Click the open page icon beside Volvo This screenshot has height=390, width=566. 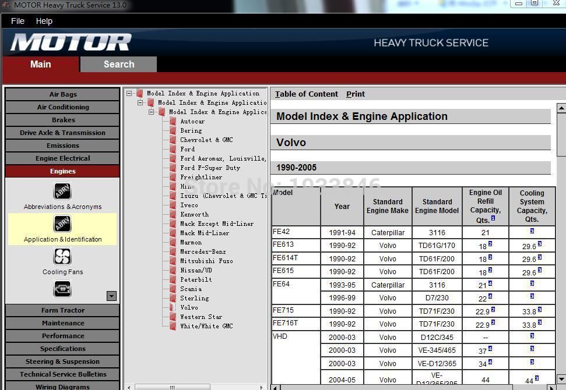pos(173,307)
